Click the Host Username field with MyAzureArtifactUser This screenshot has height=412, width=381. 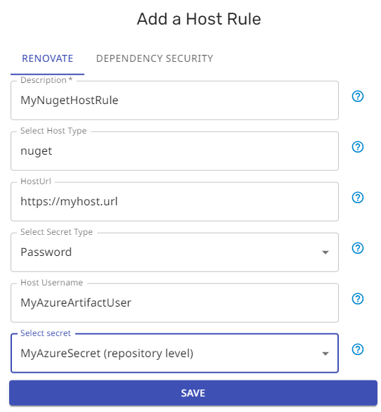174,303
